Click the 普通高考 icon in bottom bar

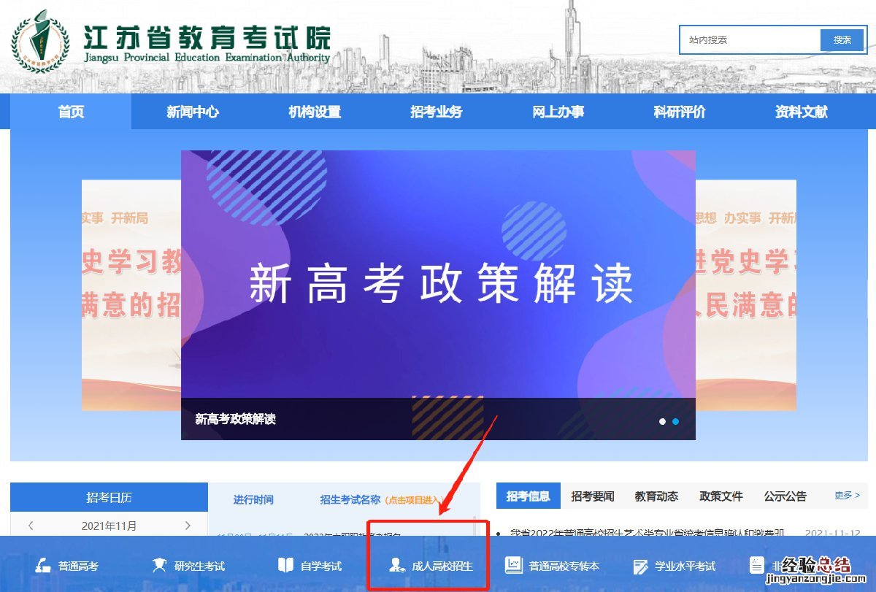click(x=43, y=565)
